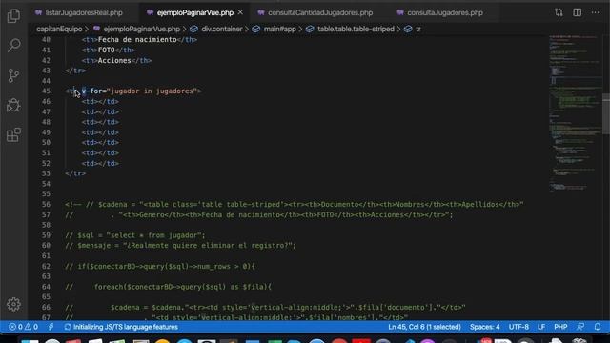Split the editor to the right
The image size is (610, 343).
pyautogui.click(x=578, y=12)
